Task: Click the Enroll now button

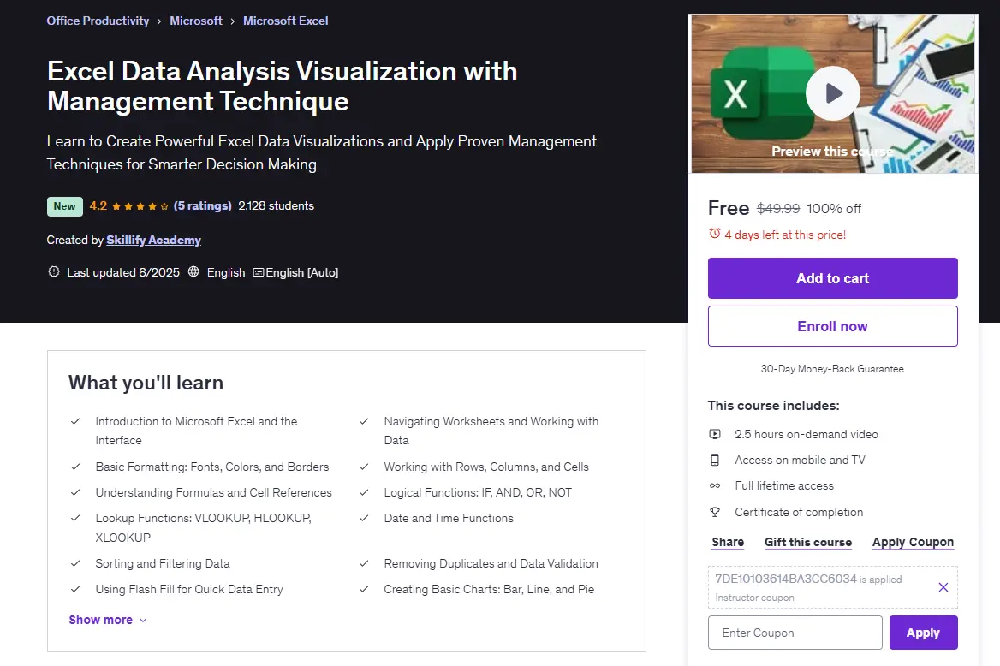Action: pos(832,326)
